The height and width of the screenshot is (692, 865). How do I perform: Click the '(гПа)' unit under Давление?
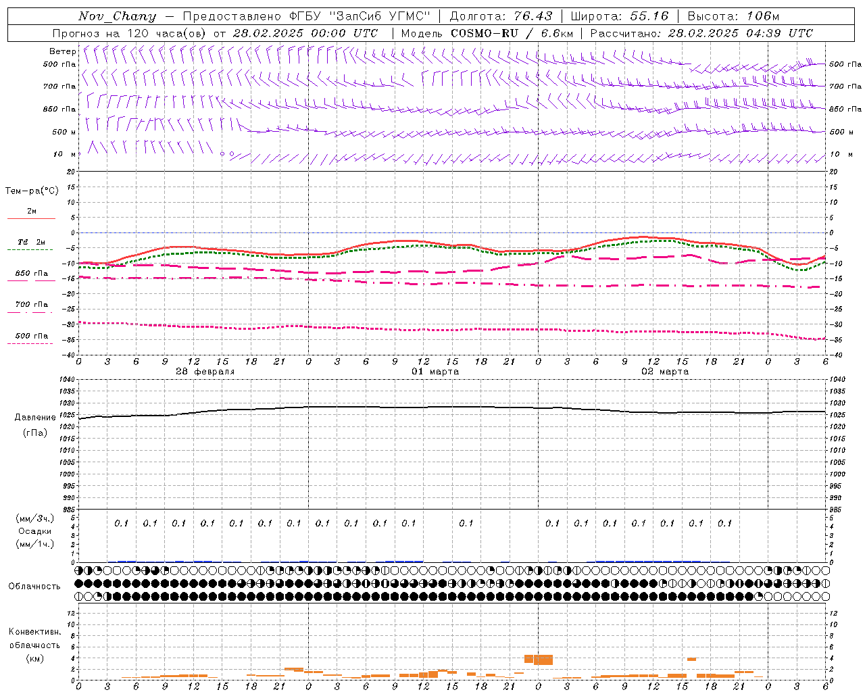tap(34, 432)
